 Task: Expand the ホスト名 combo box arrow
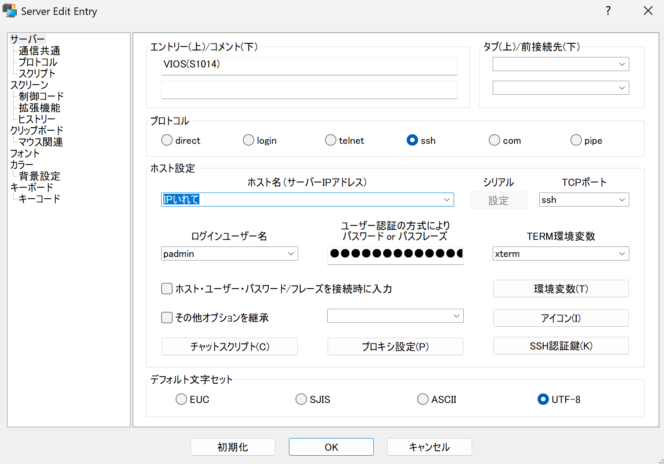[x=447, y=200]
